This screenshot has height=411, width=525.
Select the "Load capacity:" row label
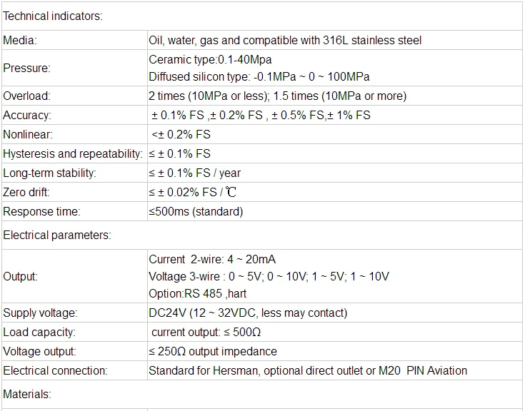[x=39, y=333]
